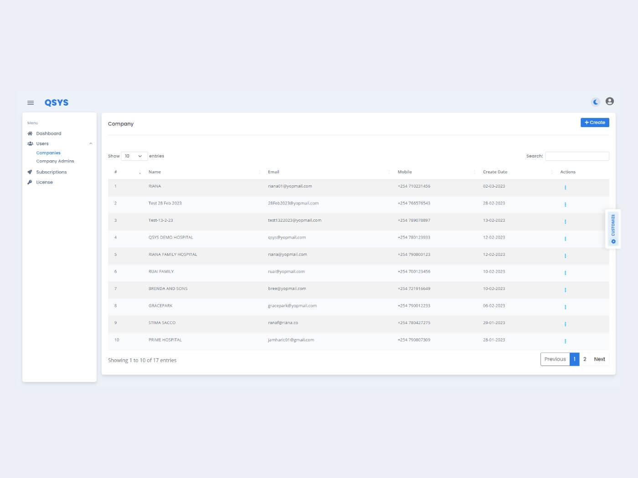The width and height of the screenshot is (638, 478).
Task: Select create date 06-02-2023
Action: click(x=494, y=306)
